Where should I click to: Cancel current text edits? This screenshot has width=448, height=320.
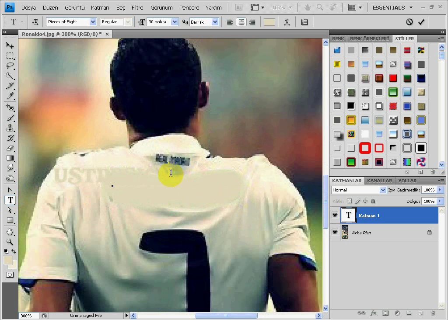(409, 22)
